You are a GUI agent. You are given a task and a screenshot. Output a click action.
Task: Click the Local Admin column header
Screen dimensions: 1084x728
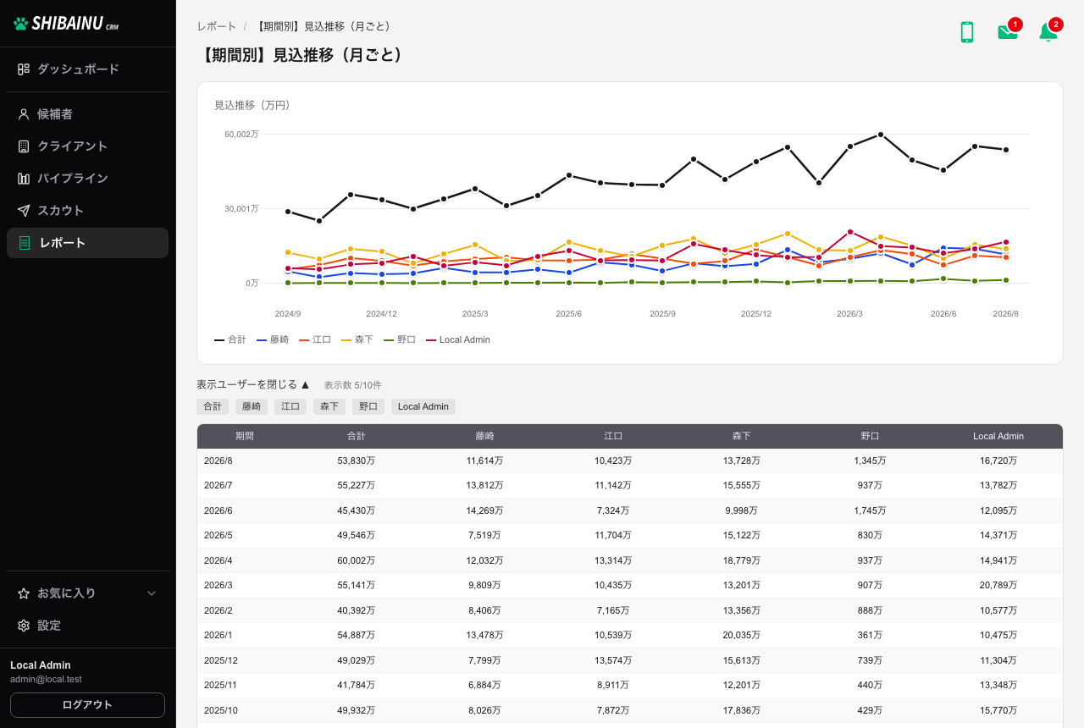(998, 436)
